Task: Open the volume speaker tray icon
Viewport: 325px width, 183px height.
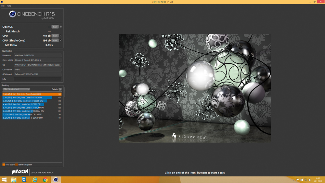Action: tap(310, 180)
